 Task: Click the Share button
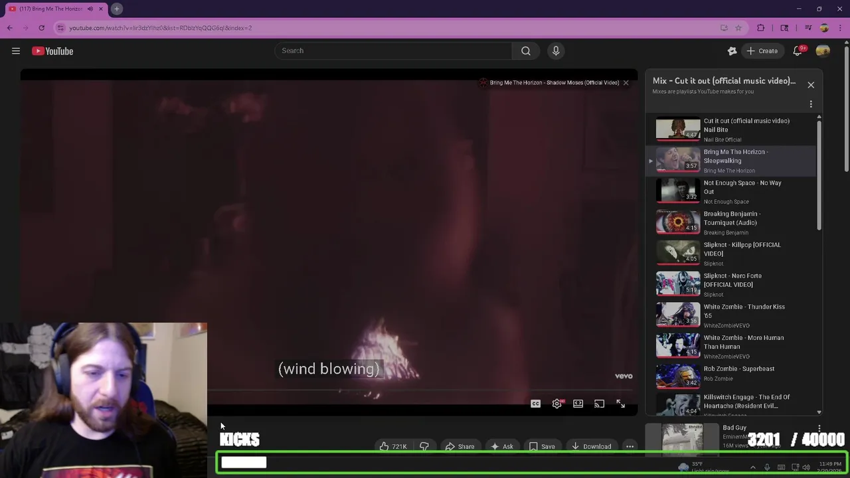[460, 446]
